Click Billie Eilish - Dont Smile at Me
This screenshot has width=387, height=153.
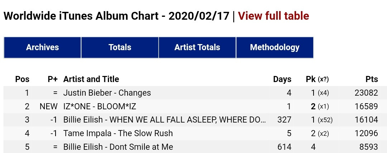118,147
